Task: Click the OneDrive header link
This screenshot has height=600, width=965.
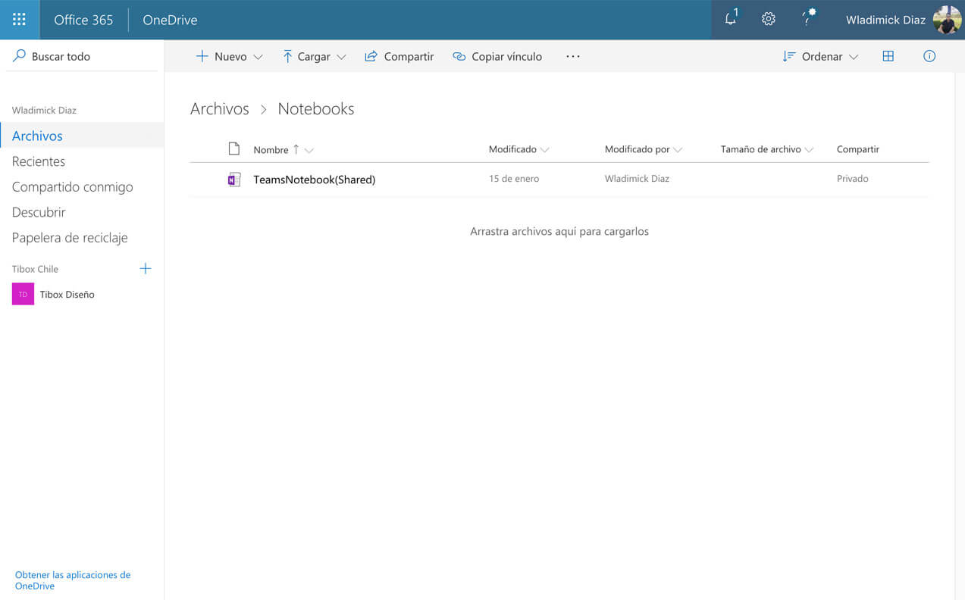Action: coord(170,20)
